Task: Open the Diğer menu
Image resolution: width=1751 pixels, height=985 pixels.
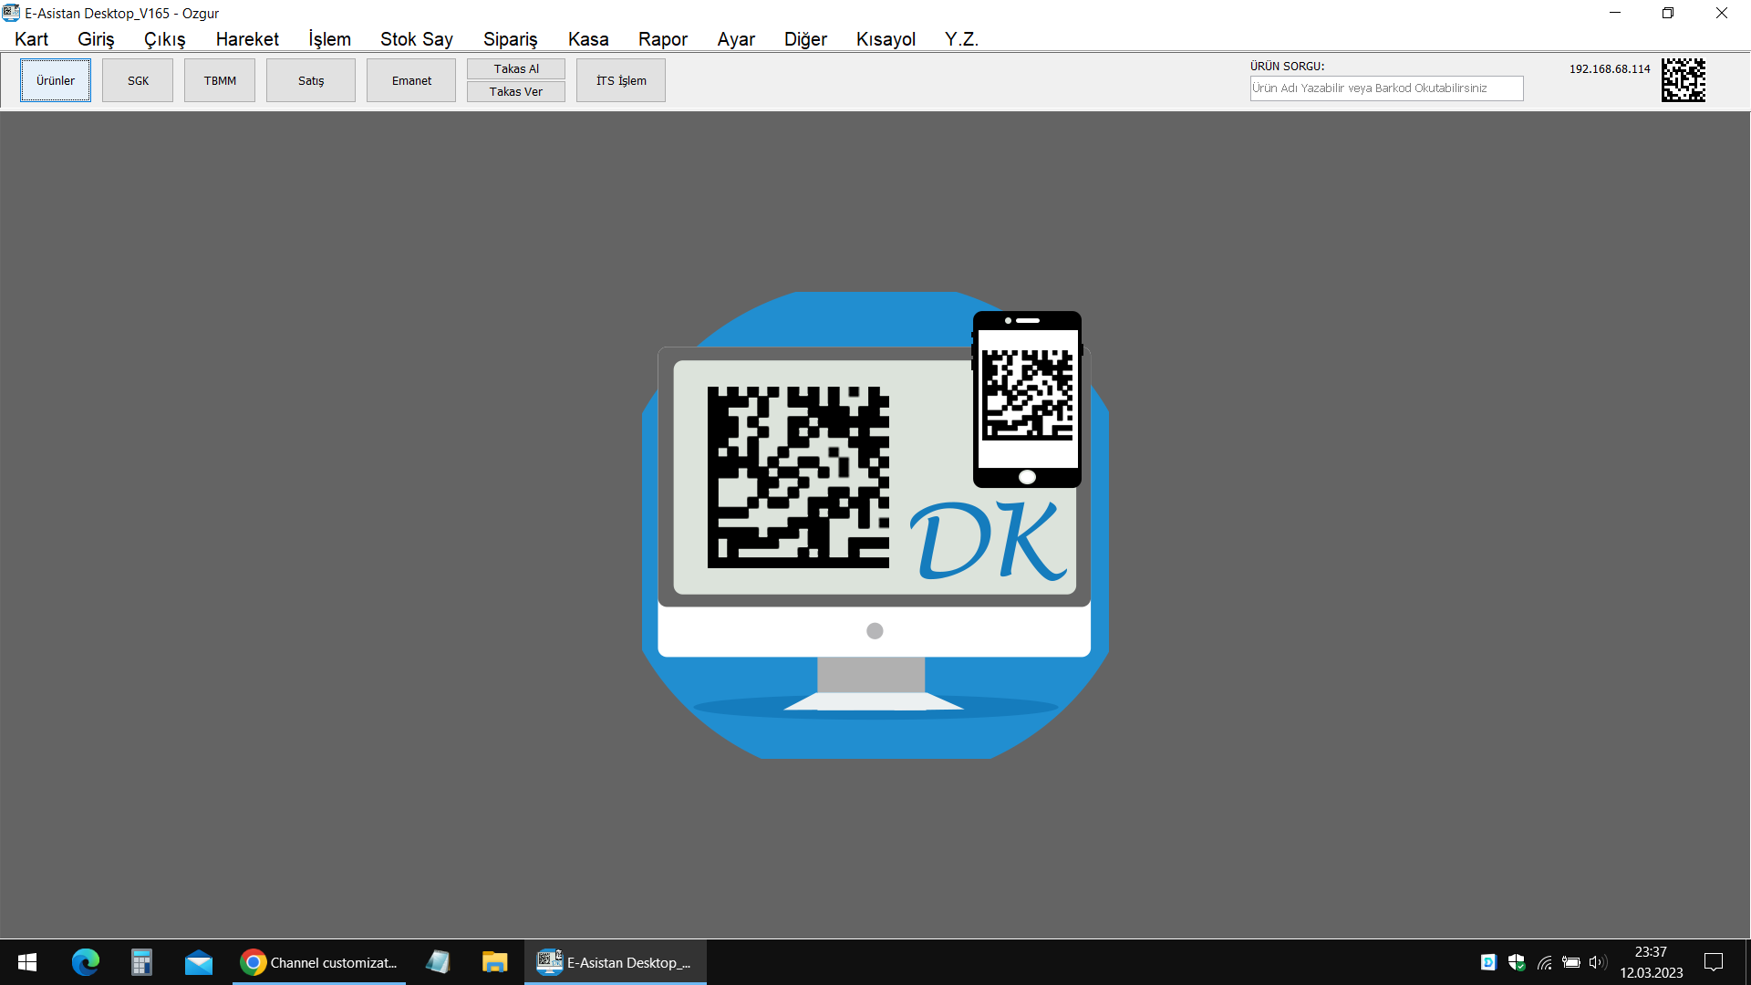Action: coord(805,39)
